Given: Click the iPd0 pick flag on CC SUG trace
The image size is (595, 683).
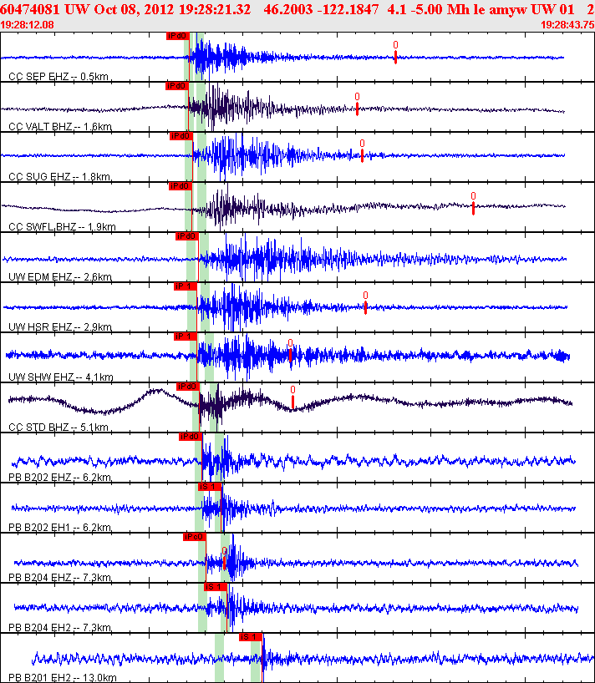Looking at the screenshot, I should [181, 136].
